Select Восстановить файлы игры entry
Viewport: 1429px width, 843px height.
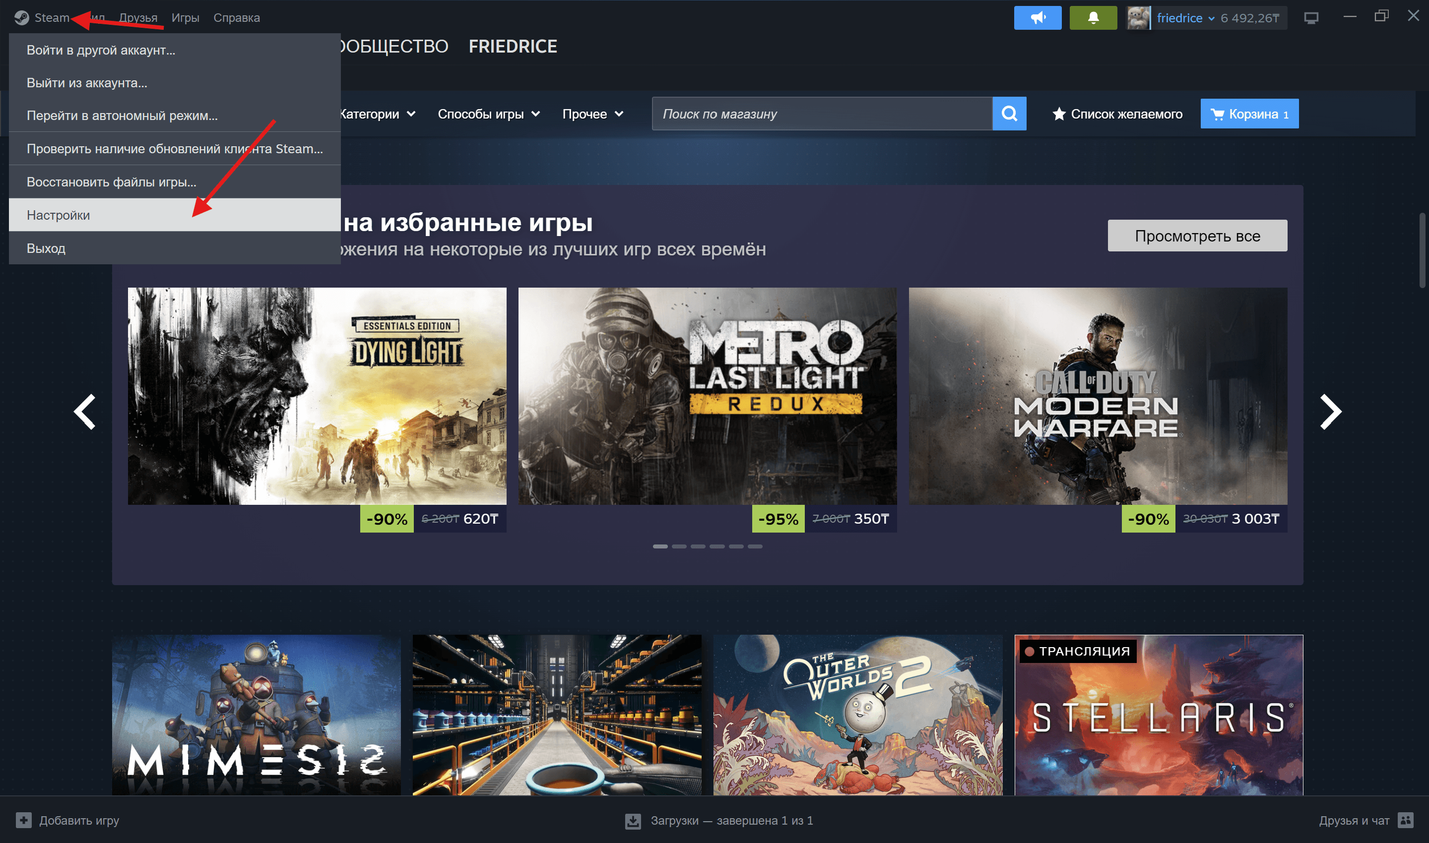point(175,182)
